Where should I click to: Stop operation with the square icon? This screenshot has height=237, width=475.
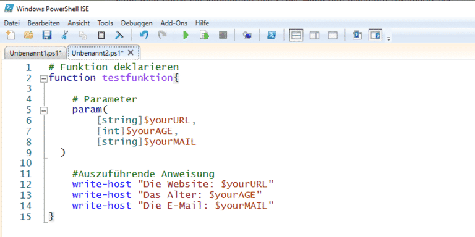pos(223,35)
